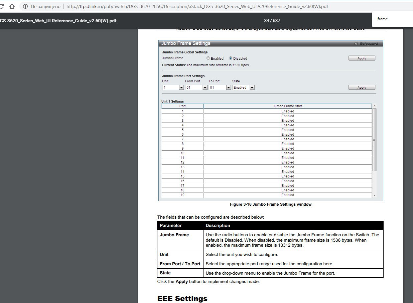Click the Safeguard icon in title bar
413x303 pixels.
(x=356, y=44)
